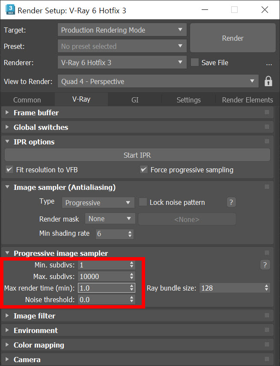280x366 pixels.
Task: Click Environment rollout grip icon
Action: (x=267, y=330)
